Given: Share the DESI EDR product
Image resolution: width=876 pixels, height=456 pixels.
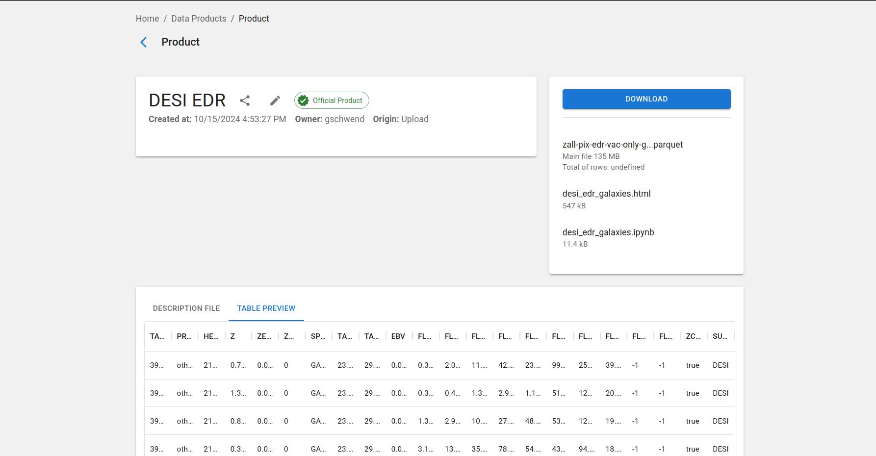Looking at the screenshot, I should pos(245,101).
